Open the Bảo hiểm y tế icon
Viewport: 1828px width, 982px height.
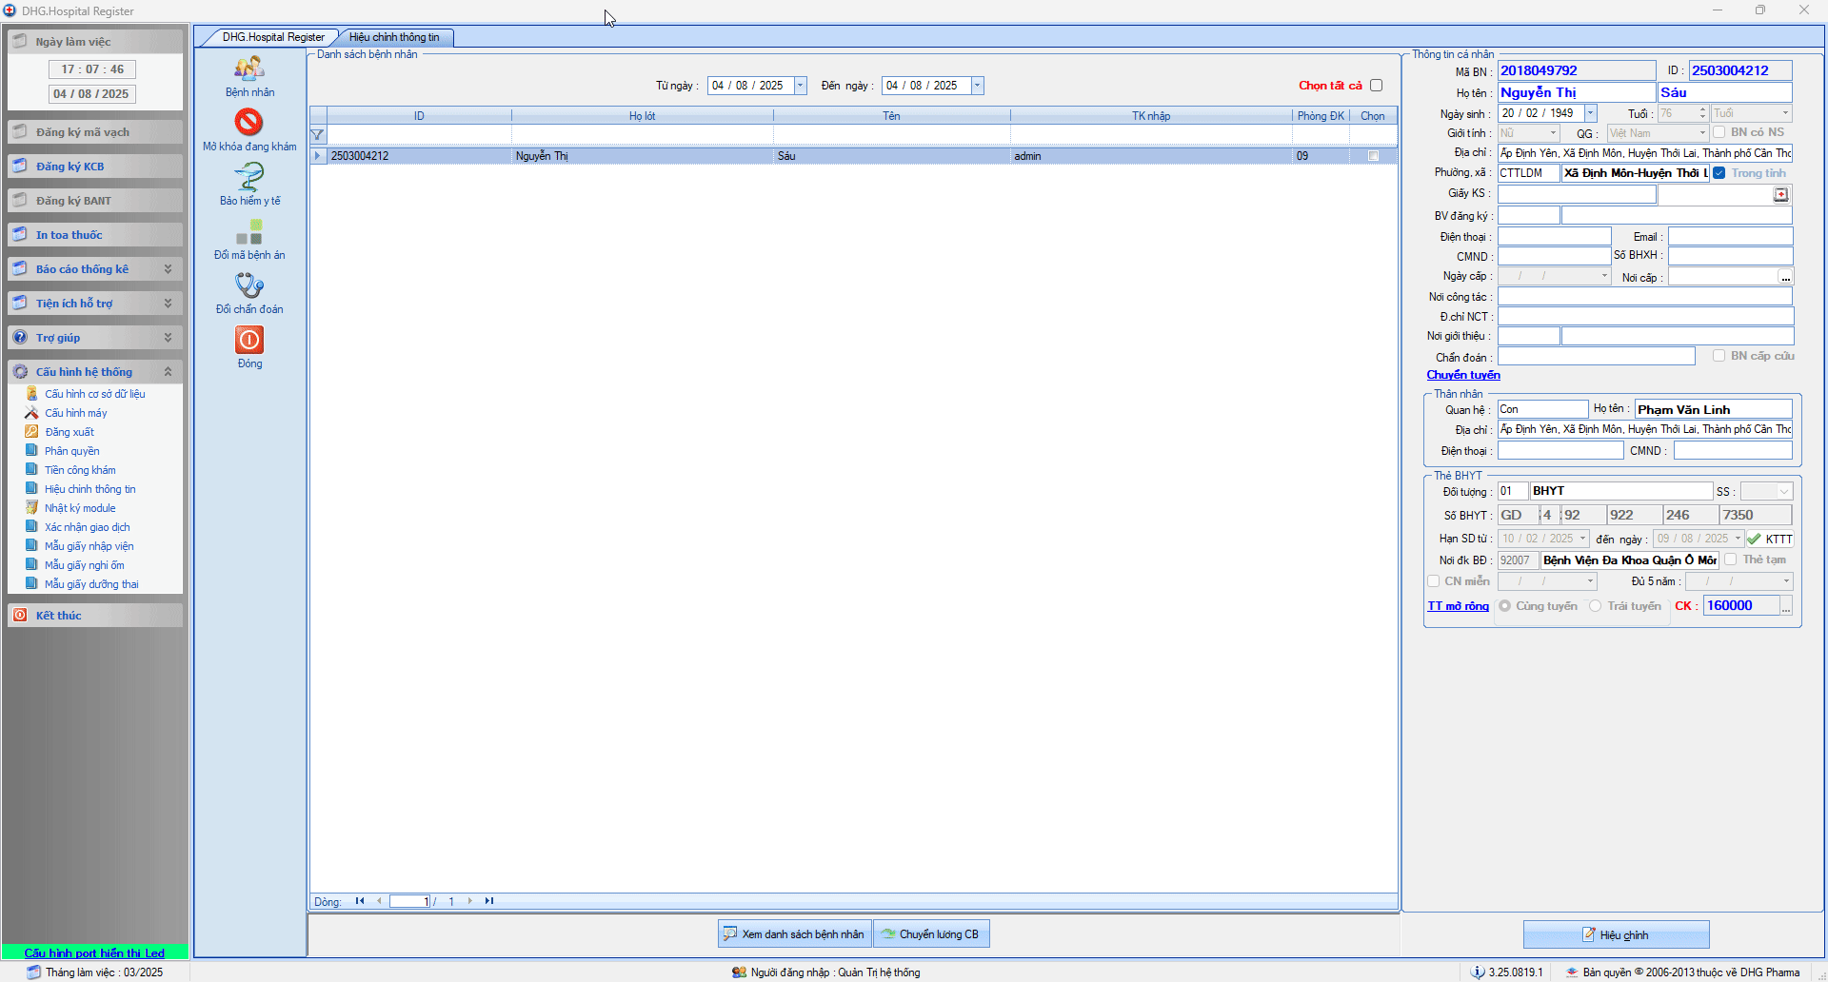pos(249,177)
